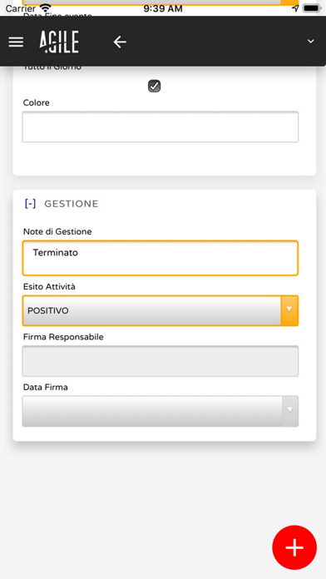
Task: Open the Esito Attività orange dropdown arrow
Action: coord(289,310)
